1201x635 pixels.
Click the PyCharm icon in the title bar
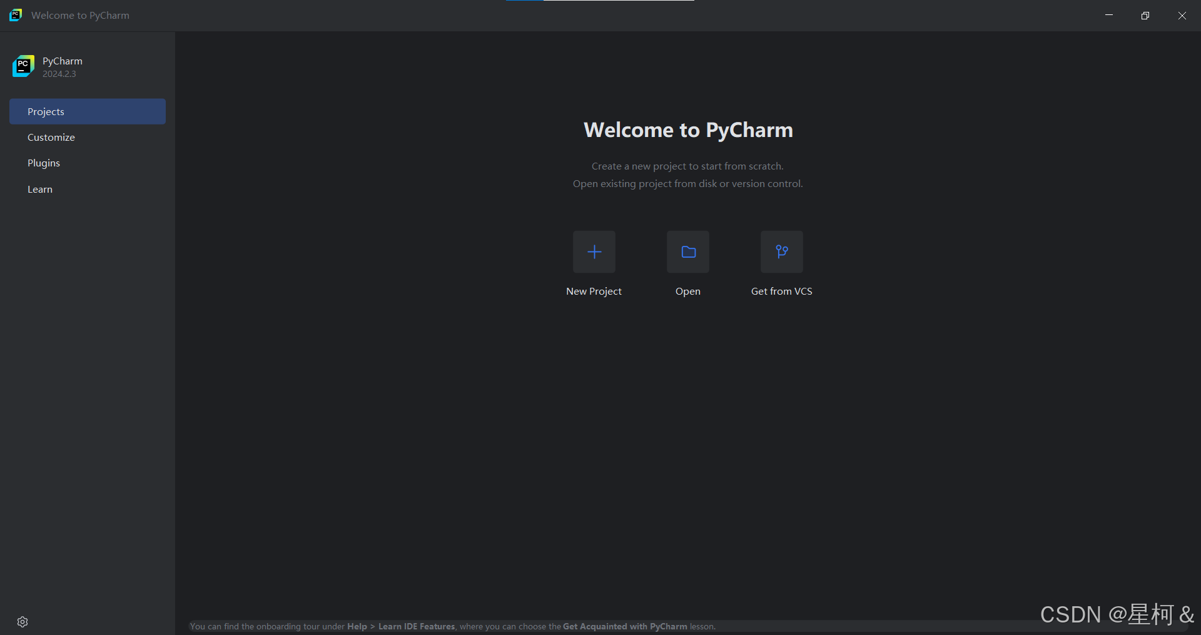pos(16,15)
